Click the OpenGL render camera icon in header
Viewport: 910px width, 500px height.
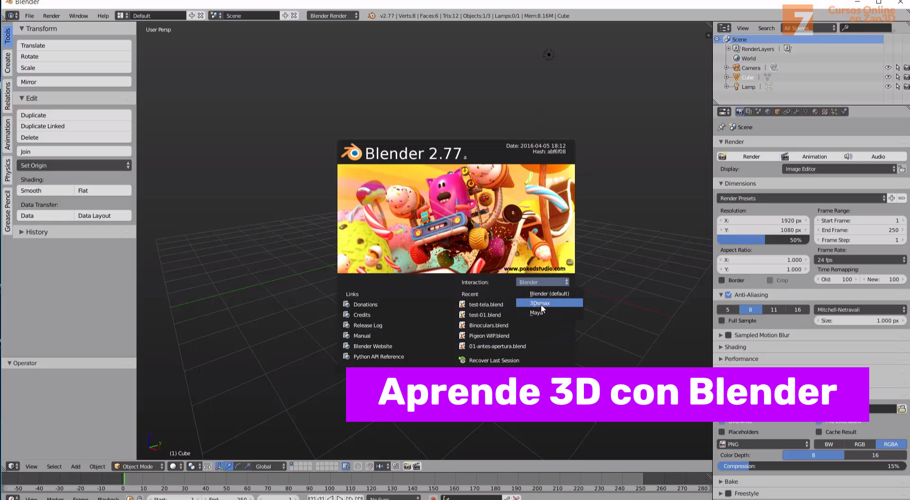[407, 466]
